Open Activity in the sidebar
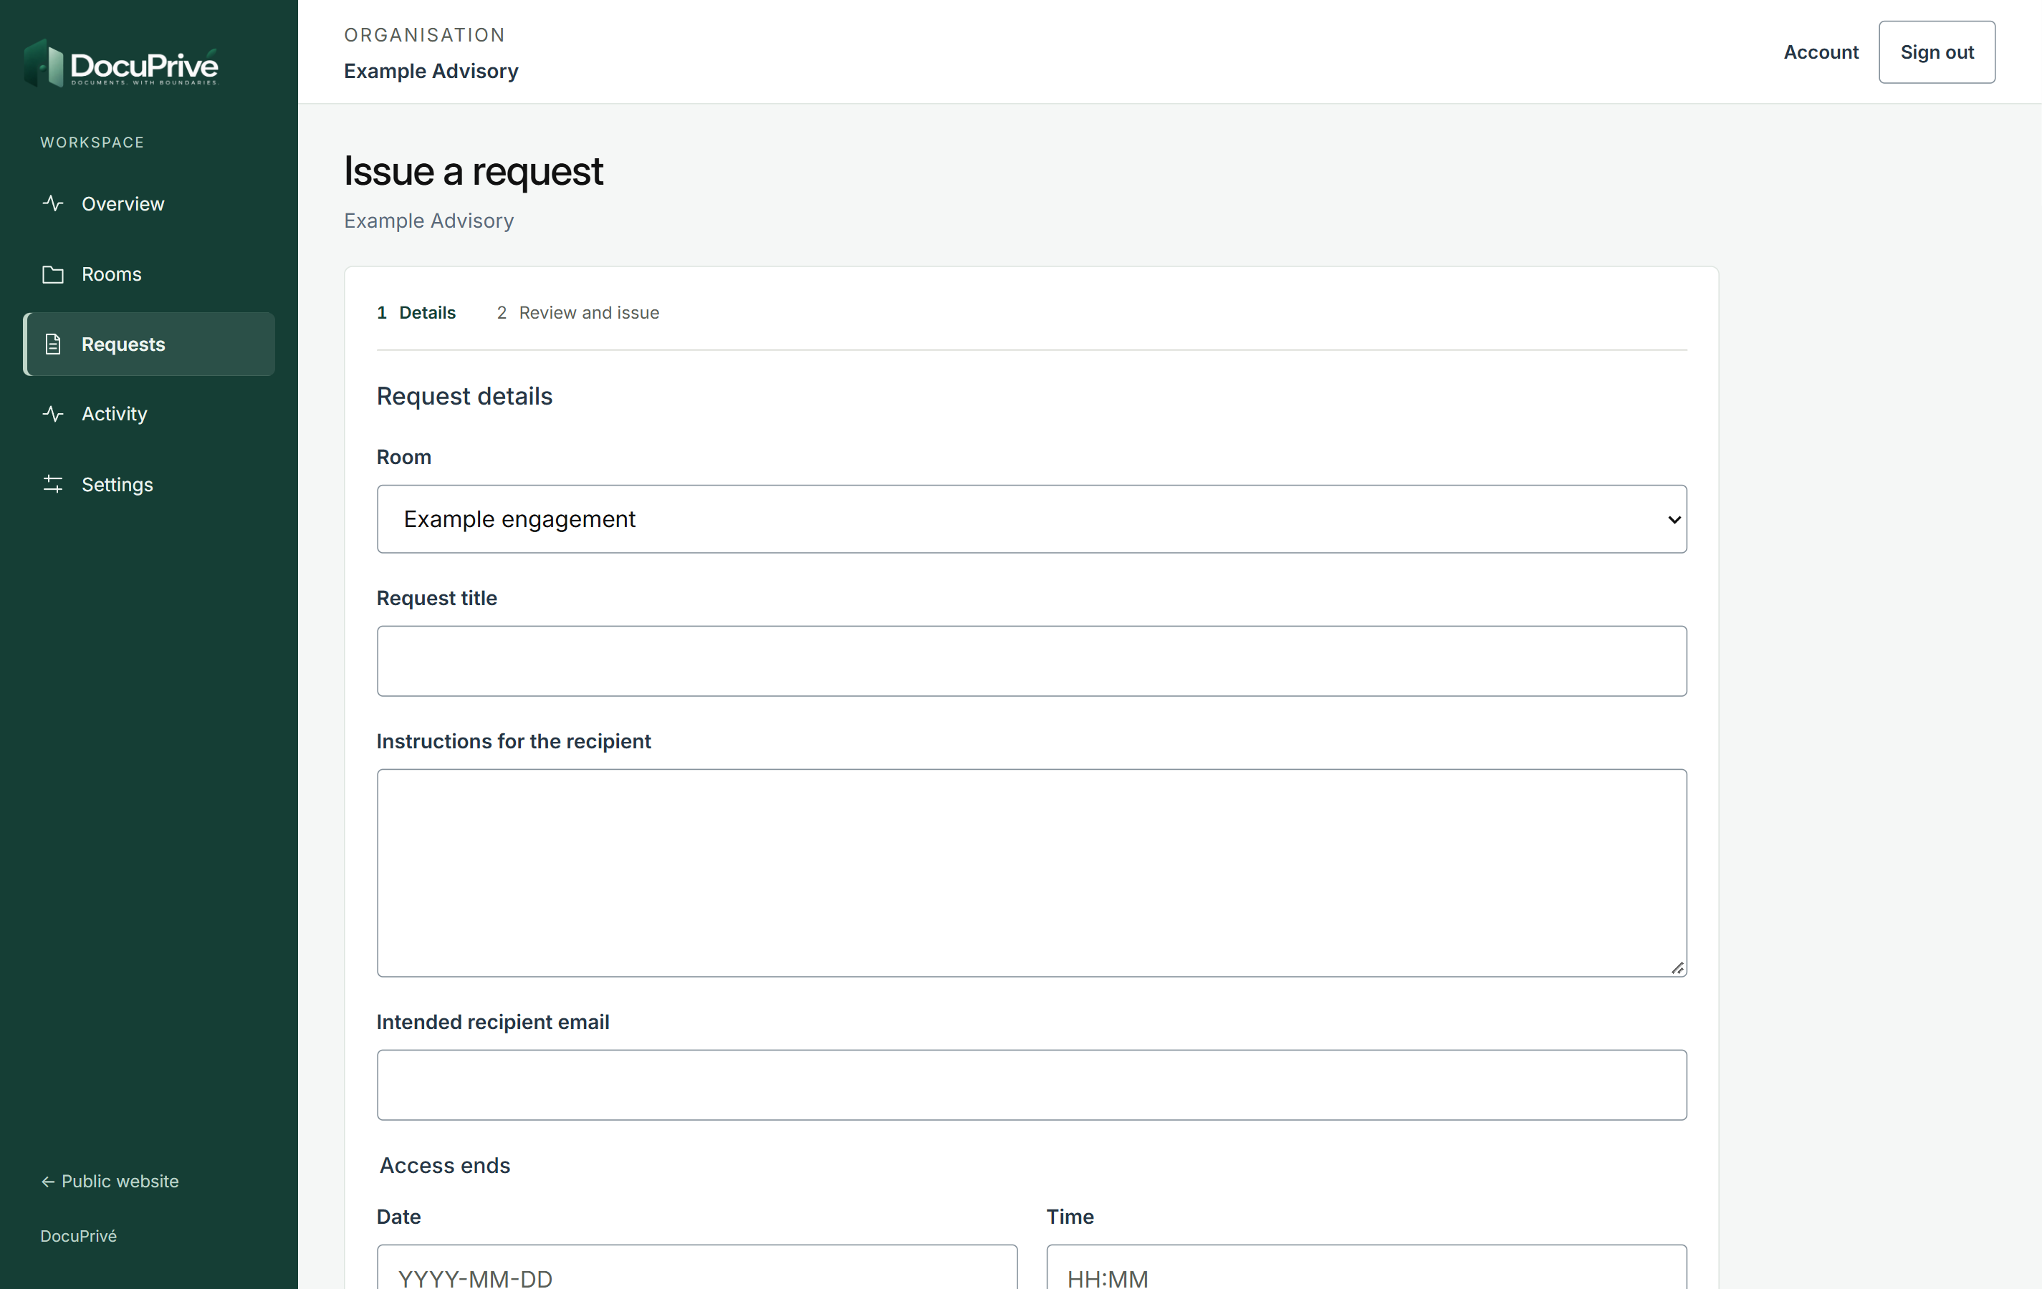The height and width of the screenshot is (1289, 2042). (x=149, y=414)
